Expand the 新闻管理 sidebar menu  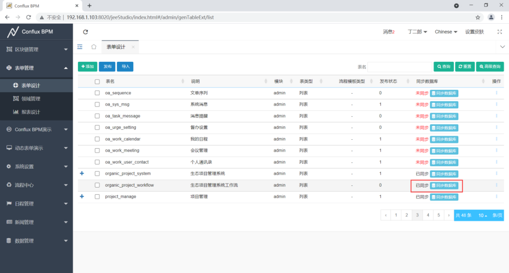36,222
